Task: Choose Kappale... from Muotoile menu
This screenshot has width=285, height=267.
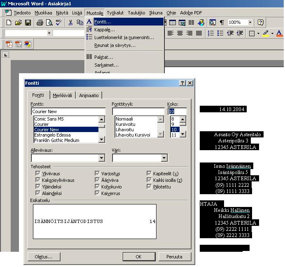Action: click(125, 30)
